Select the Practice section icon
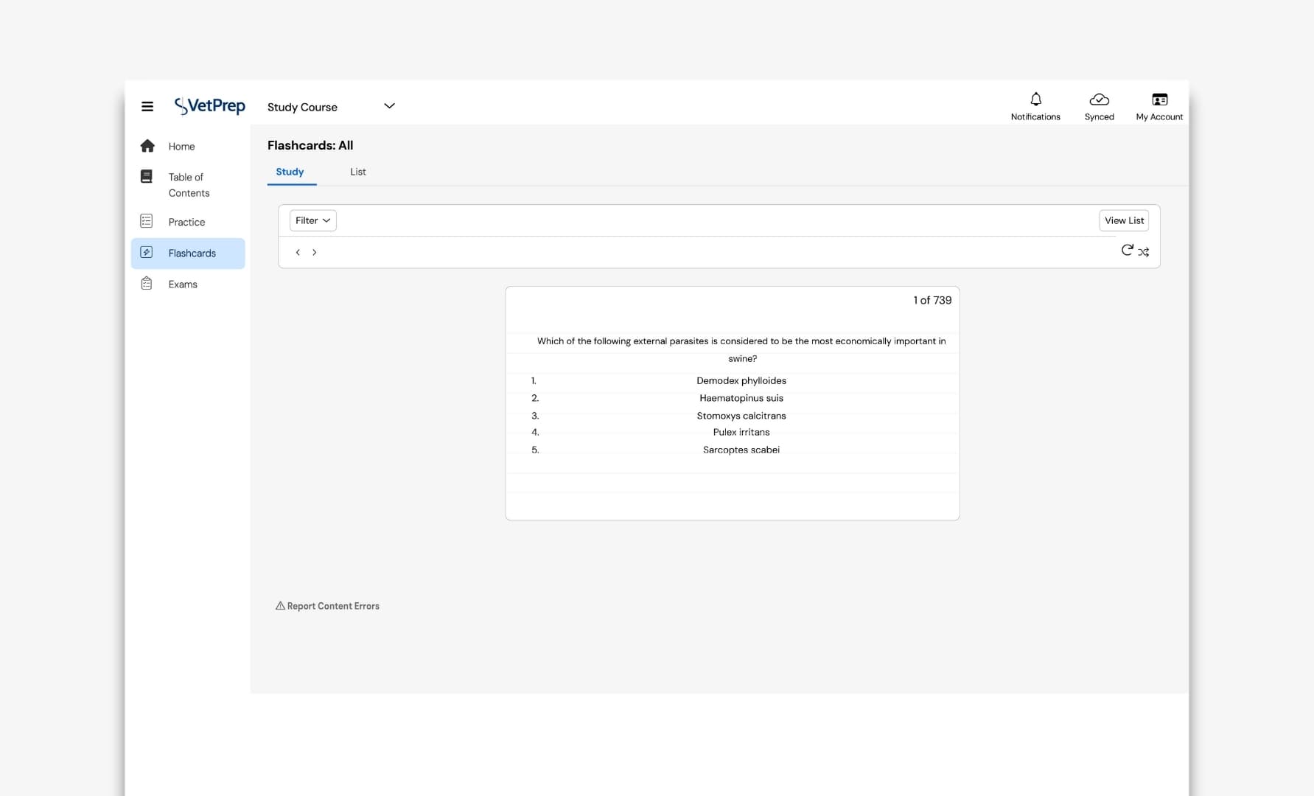This screenshot has height=796, width=1314. 147,221
